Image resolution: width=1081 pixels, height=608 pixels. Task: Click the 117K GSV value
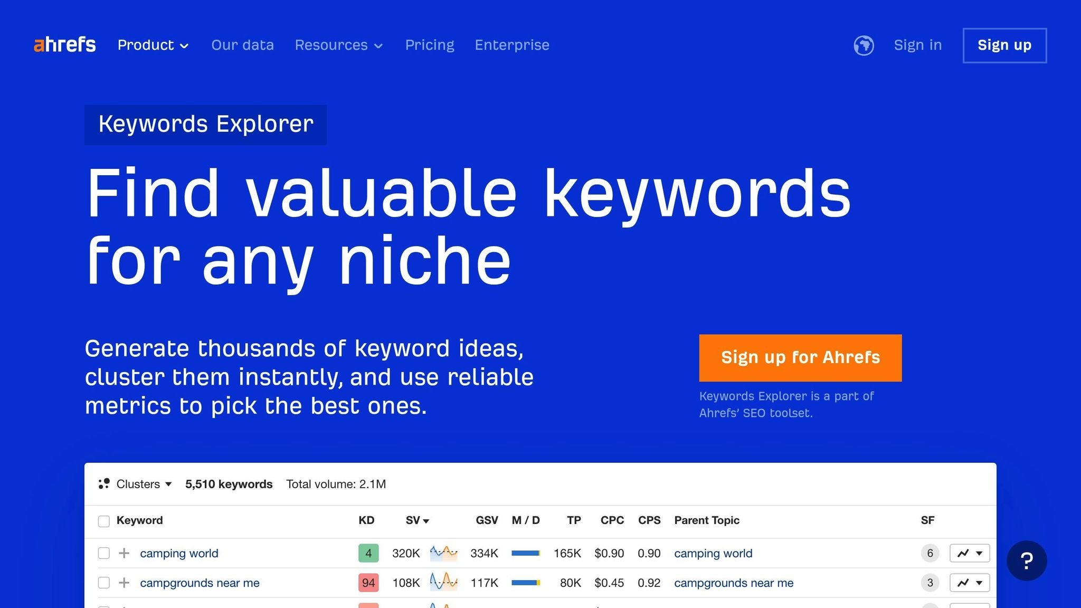(x=484, y=583)
